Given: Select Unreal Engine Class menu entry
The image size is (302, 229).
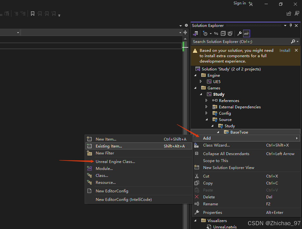Looking at the screenshot, I should pyautogui.click(x=115, y=161).
